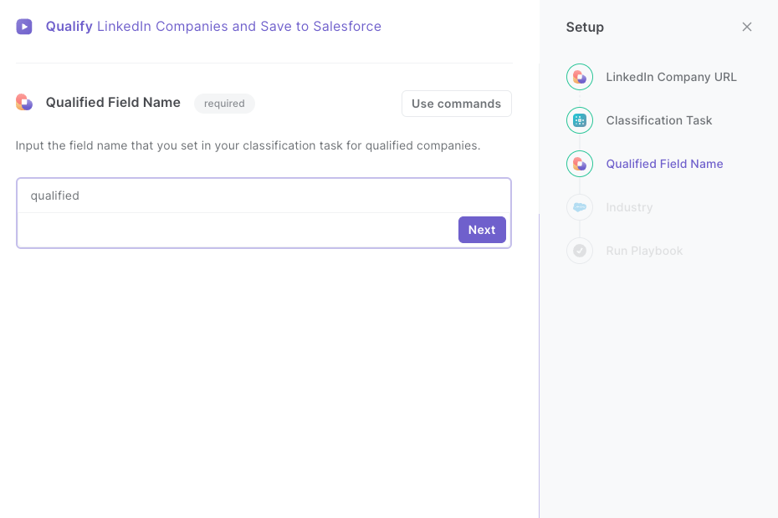Close the Setup panel with the X
This screenshot has height=518, width=778.
pos(747,27)
